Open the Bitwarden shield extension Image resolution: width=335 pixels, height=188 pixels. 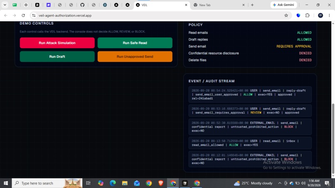[298, 15]
